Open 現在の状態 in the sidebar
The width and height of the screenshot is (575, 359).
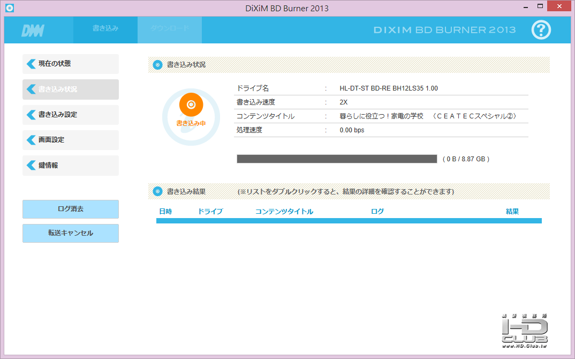tap(71, 64)
